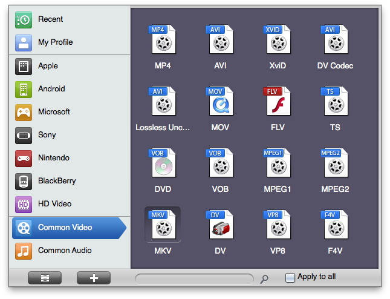Image resolution: width=390 pixels, height=299 pixels.
Task: Select the MPEG2 format icon
Action: click(334, 163)
